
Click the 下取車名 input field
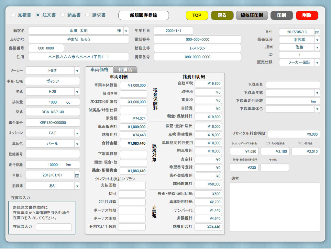click(293, 85)
